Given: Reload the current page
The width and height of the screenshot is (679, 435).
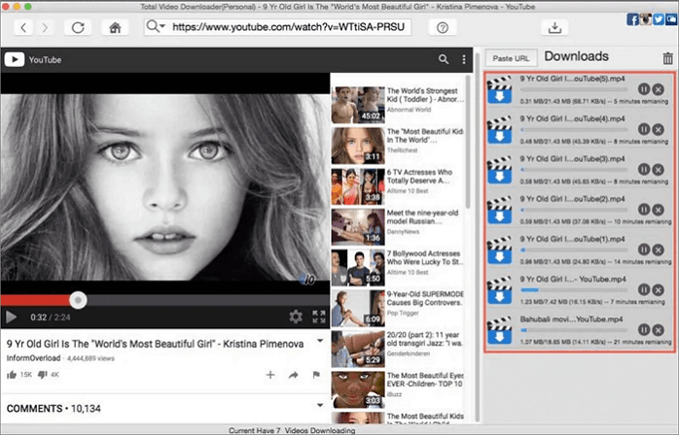Looking at the screenshot, I should [78, 28].
